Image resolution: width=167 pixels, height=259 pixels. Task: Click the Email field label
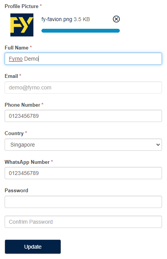pos(11,76)
